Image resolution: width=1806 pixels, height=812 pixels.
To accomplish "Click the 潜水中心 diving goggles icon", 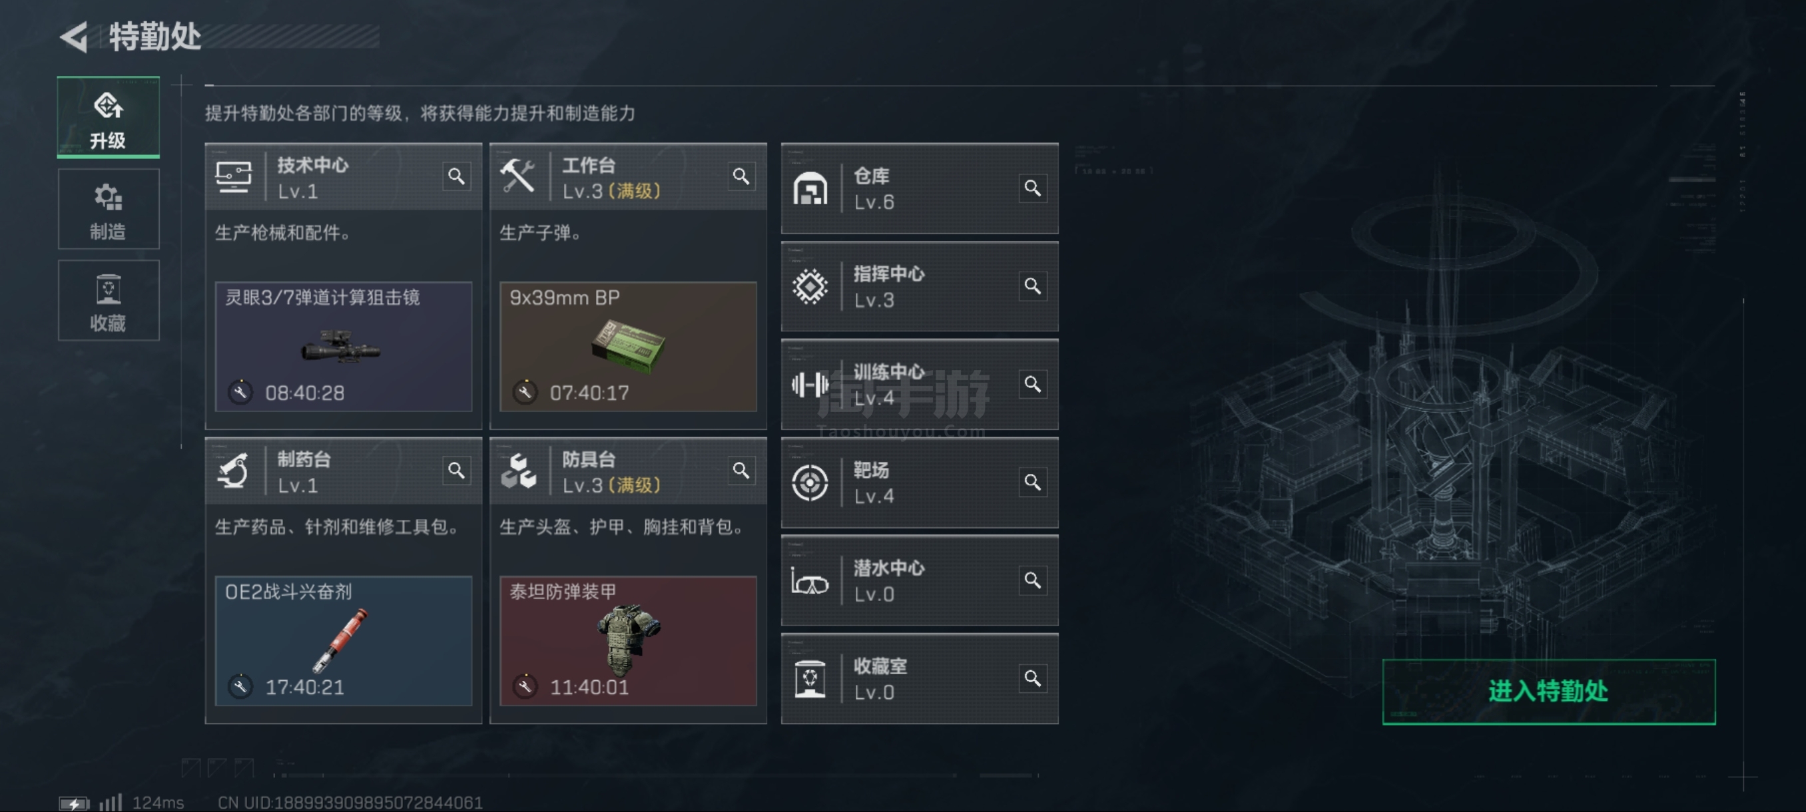I will point(810,582).
